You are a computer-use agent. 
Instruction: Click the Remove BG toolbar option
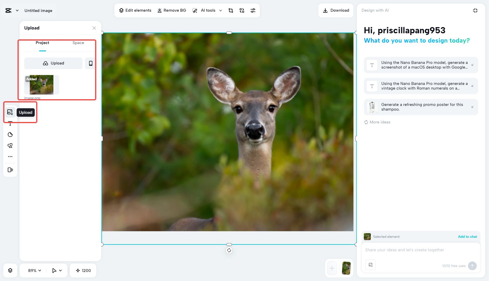point(172,10)
